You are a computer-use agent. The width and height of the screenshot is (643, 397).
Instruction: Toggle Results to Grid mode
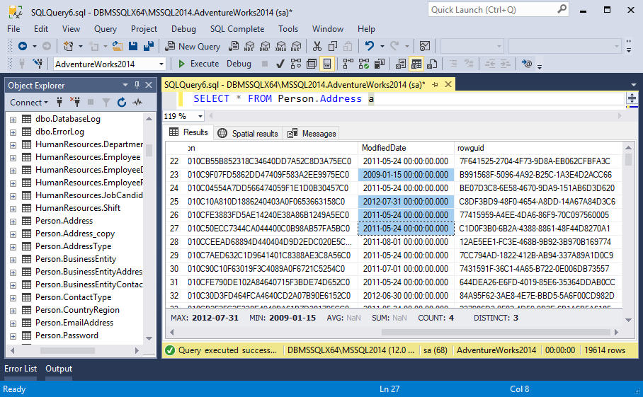coord(416,64)
